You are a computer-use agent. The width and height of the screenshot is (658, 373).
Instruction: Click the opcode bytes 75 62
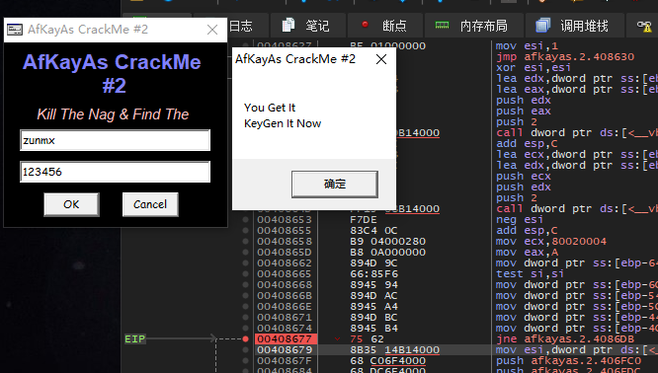pyautogui.click(x=368, y=339)
